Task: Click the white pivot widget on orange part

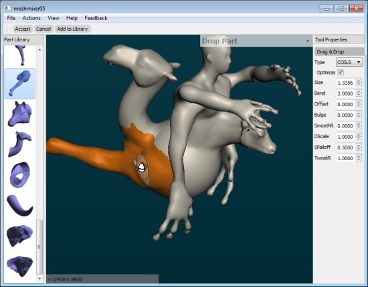Action: click(142, 168)
